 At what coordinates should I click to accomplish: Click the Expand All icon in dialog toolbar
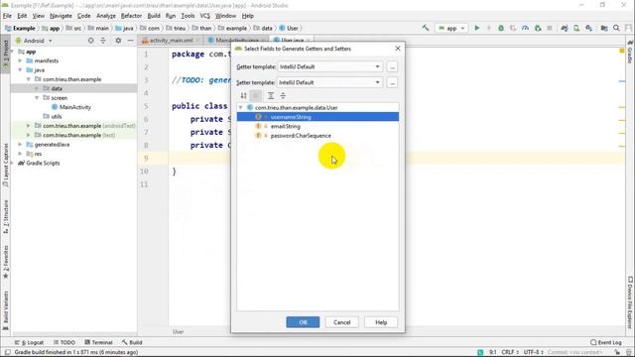click(x=271, y=95)
